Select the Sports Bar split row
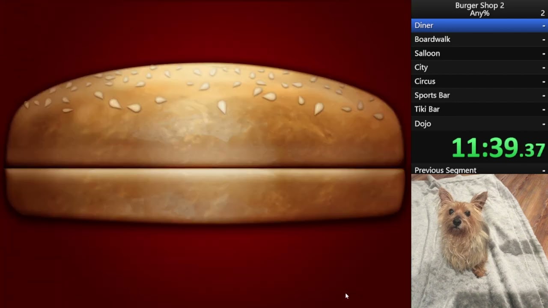 pos(479,95)
